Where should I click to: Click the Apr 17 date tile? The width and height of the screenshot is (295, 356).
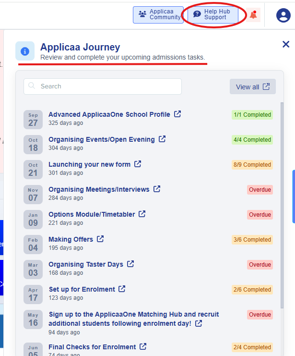[x=33, y=295]
